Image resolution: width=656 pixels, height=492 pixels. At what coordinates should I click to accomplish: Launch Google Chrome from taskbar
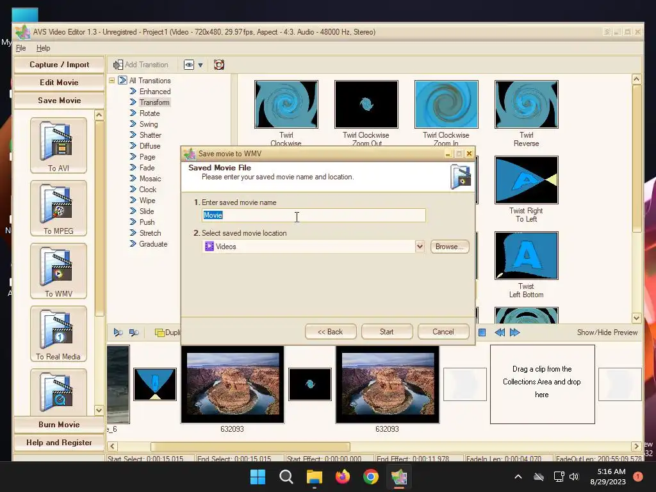371,477
